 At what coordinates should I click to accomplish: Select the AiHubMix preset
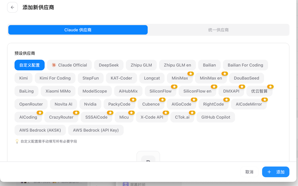click(x=128, y=91)
